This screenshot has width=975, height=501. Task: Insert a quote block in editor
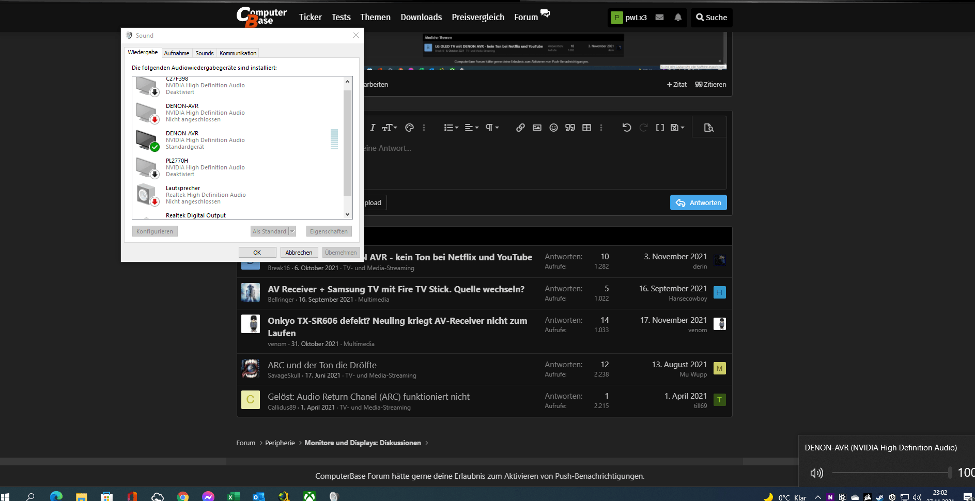(x=570, y=128)
